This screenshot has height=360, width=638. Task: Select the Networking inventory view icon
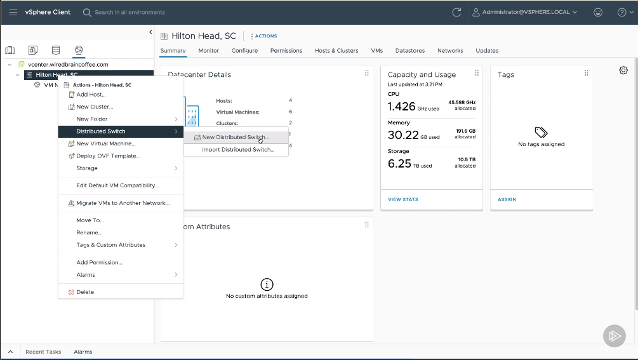pyautogui.click(x=79, y=51)
